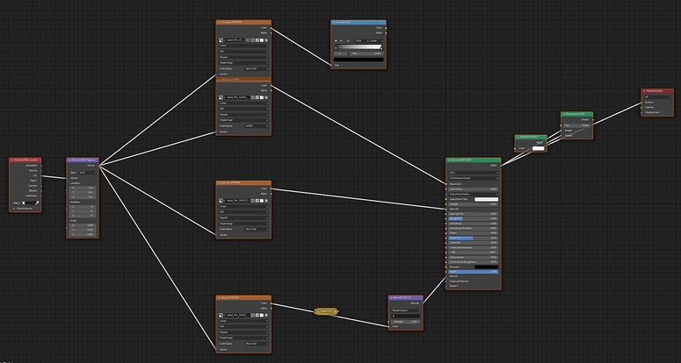
Task: Open Transparent BSDF Color swatch
Action: tap(539, 148)
